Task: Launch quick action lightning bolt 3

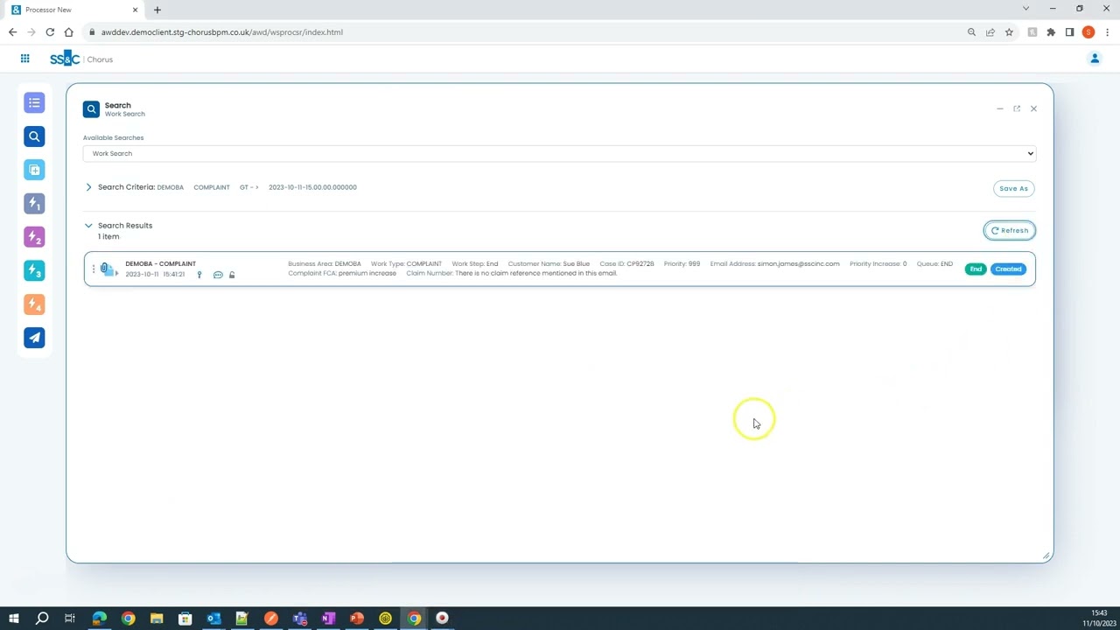Action: pos(34,270)
